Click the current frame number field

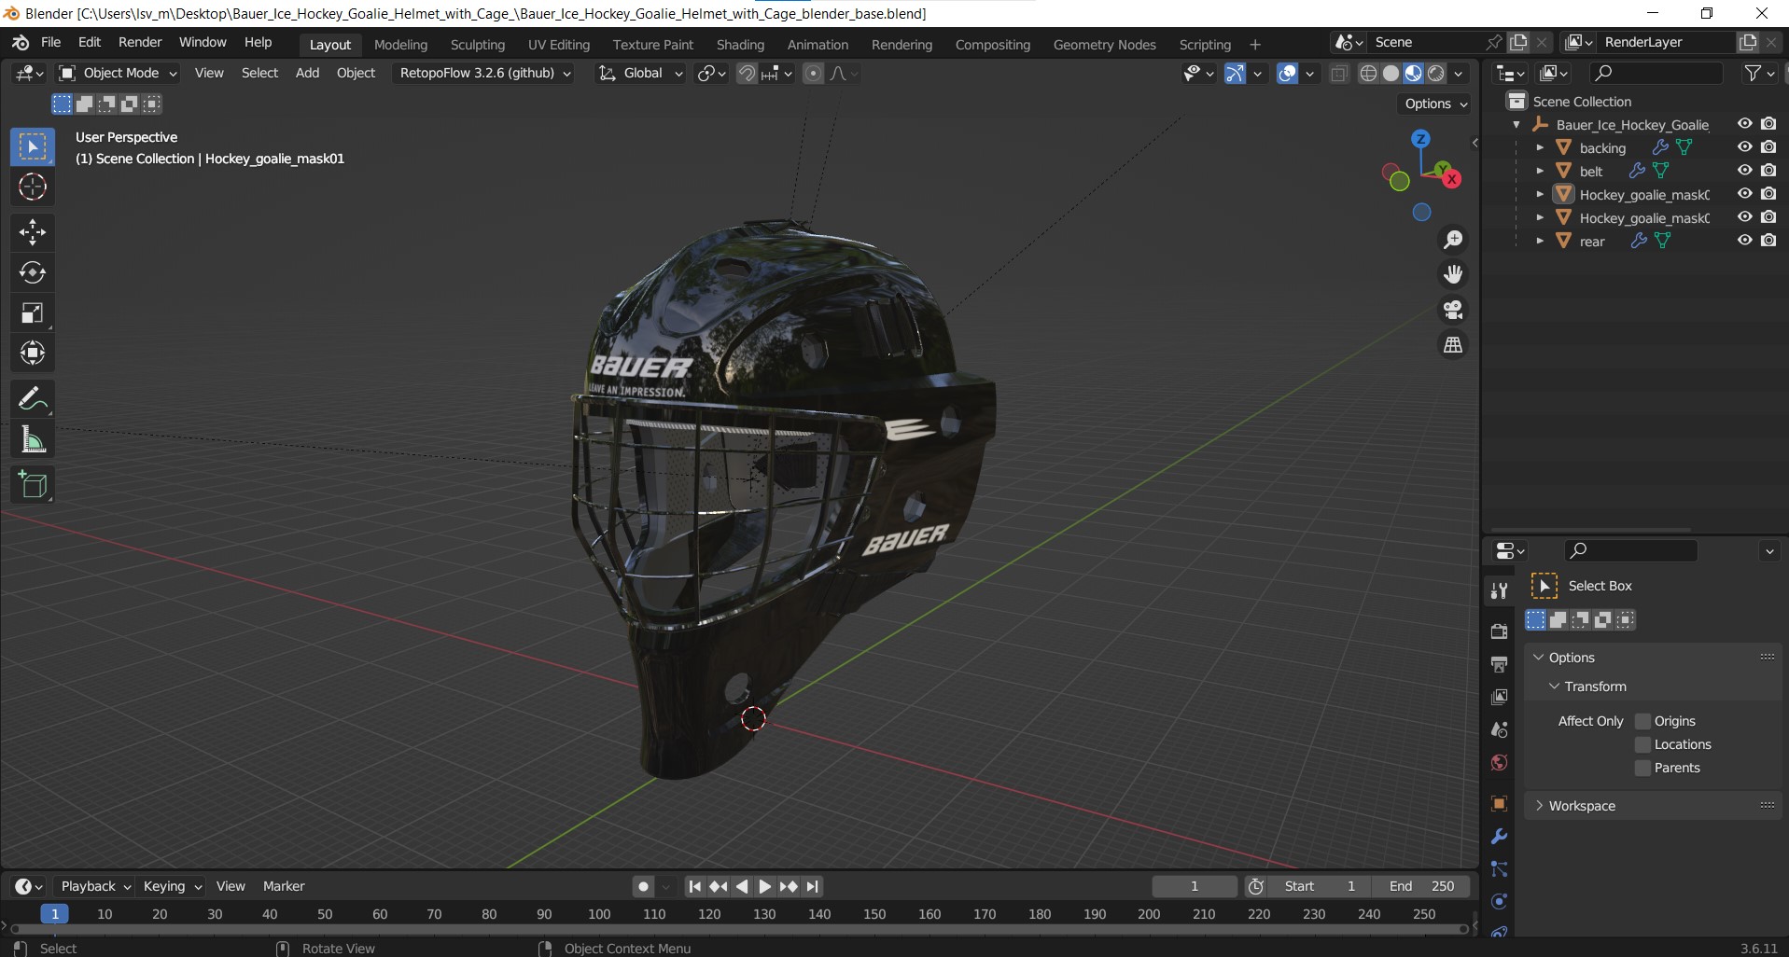click(1195, 887)
